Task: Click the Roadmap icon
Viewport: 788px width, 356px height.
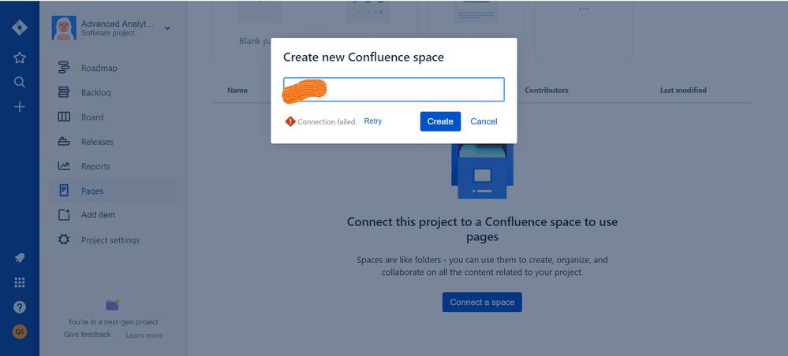Action: 64,68
